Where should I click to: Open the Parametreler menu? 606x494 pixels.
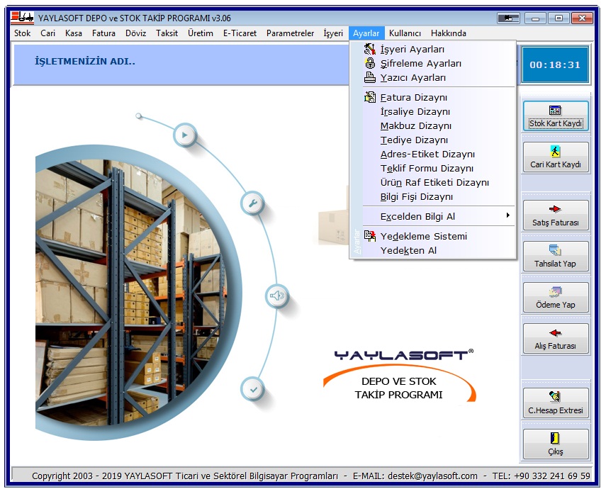click(290, 33)
